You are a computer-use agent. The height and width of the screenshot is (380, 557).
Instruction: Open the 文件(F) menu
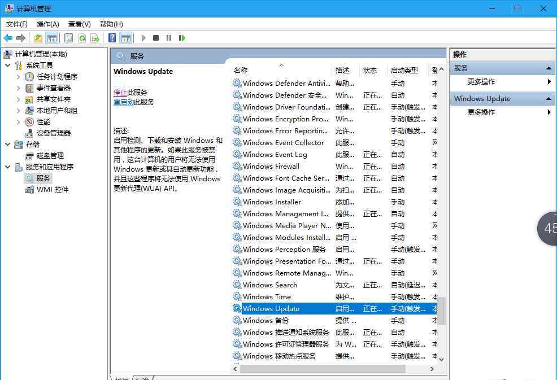(17, 24)
